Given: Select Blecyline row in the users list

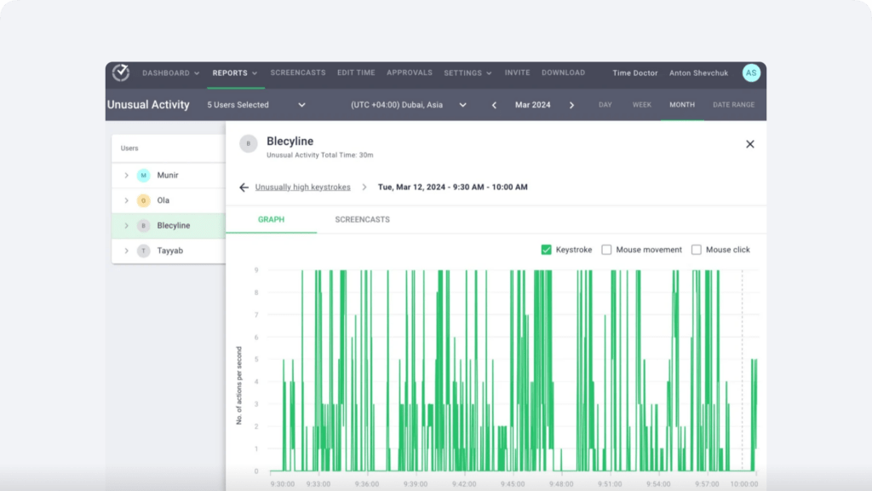Looking at the screenshot, I should pyautogui.click(x=173, y=226).
